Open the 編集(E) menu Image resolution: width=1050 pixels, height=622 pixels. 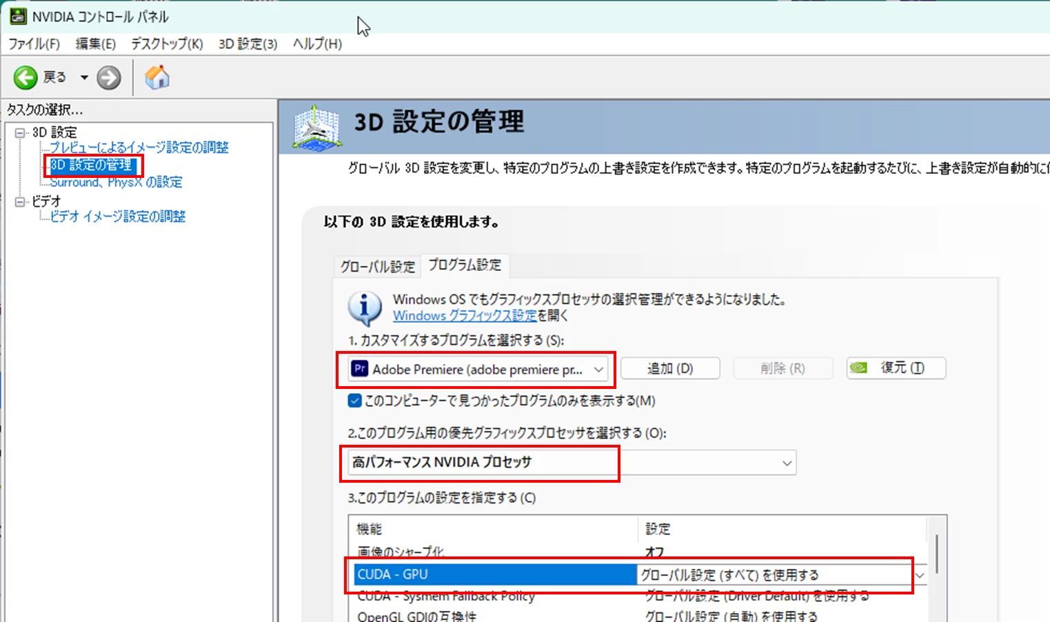click(95, 43)
